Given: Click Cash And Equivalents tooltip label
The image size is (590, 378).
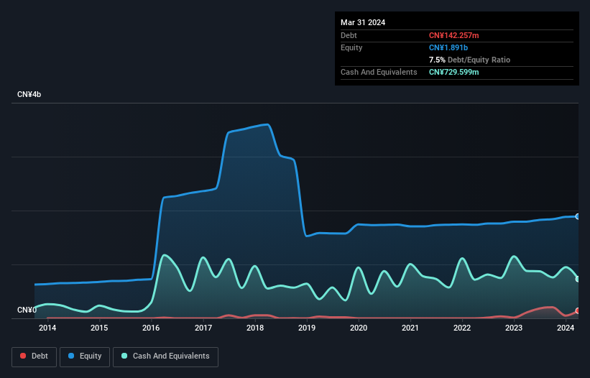Looking at the screenshot, I should [x=379, y=72].
